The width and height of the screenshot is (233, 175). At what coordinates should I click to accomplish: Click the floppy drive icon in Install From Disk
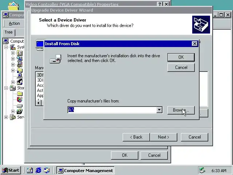click(x=55, y=59)
